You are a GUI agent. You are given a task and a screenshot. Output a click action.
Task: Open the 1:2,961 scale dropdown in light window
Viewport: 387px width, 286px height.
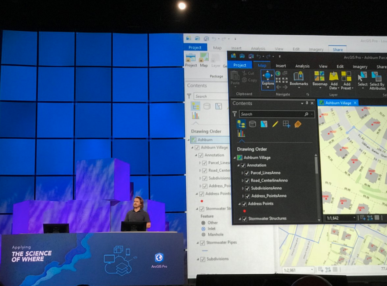(x=312, y=270)
